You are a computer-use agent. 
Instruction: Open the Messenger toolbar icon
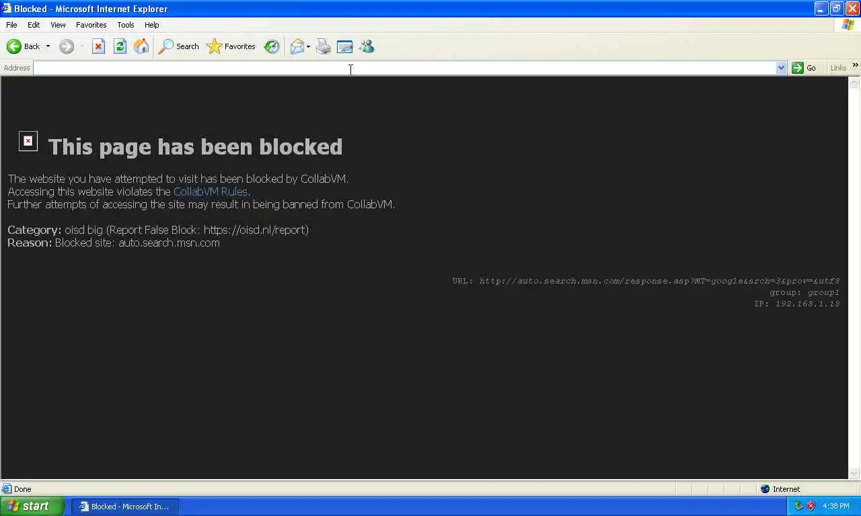(x=367, y=46)
